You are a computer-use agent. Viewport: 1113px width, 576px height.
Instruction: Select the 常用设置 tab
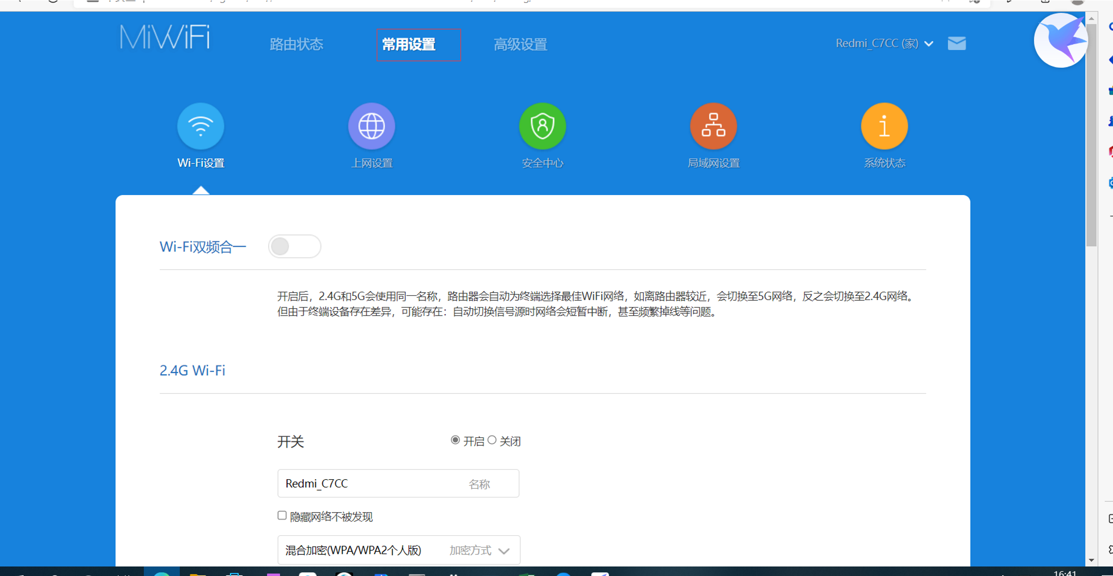pos(409,45)
